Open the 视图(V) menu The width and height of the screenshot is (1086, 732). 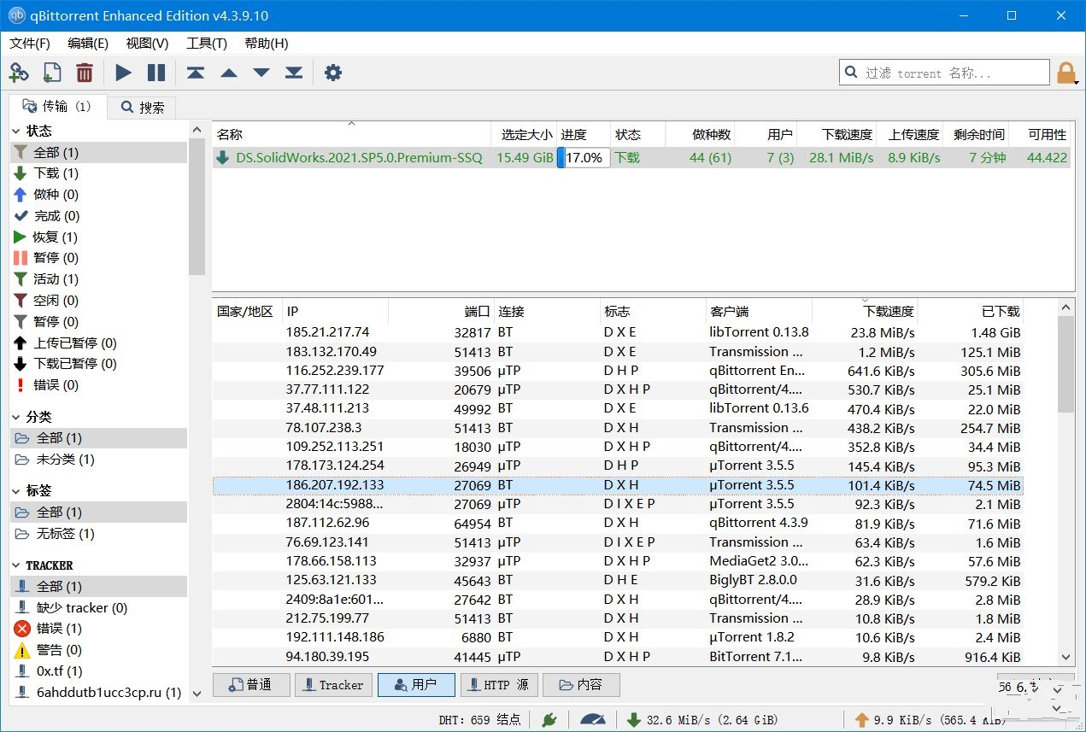coord(147,44)
